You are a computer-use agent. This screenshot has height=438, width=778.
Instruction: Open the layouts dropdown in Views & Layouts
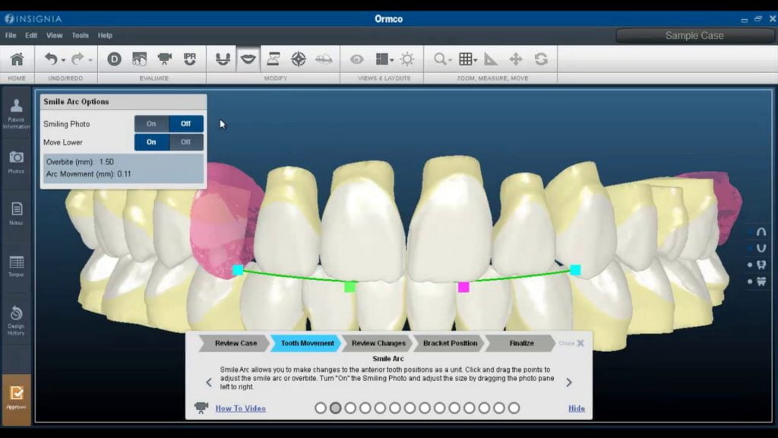tap(391, 60)
